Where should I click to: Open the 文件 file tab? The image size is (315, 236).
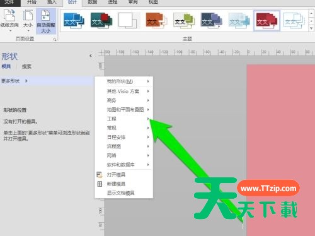tap(9, 2)
